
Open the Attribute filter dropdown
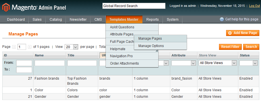coord(184,63)
